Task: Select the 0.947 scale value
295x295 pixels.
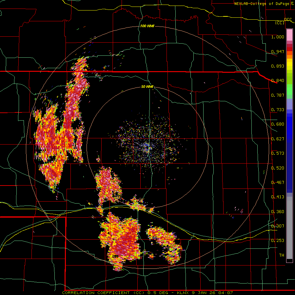Action: 278,51
